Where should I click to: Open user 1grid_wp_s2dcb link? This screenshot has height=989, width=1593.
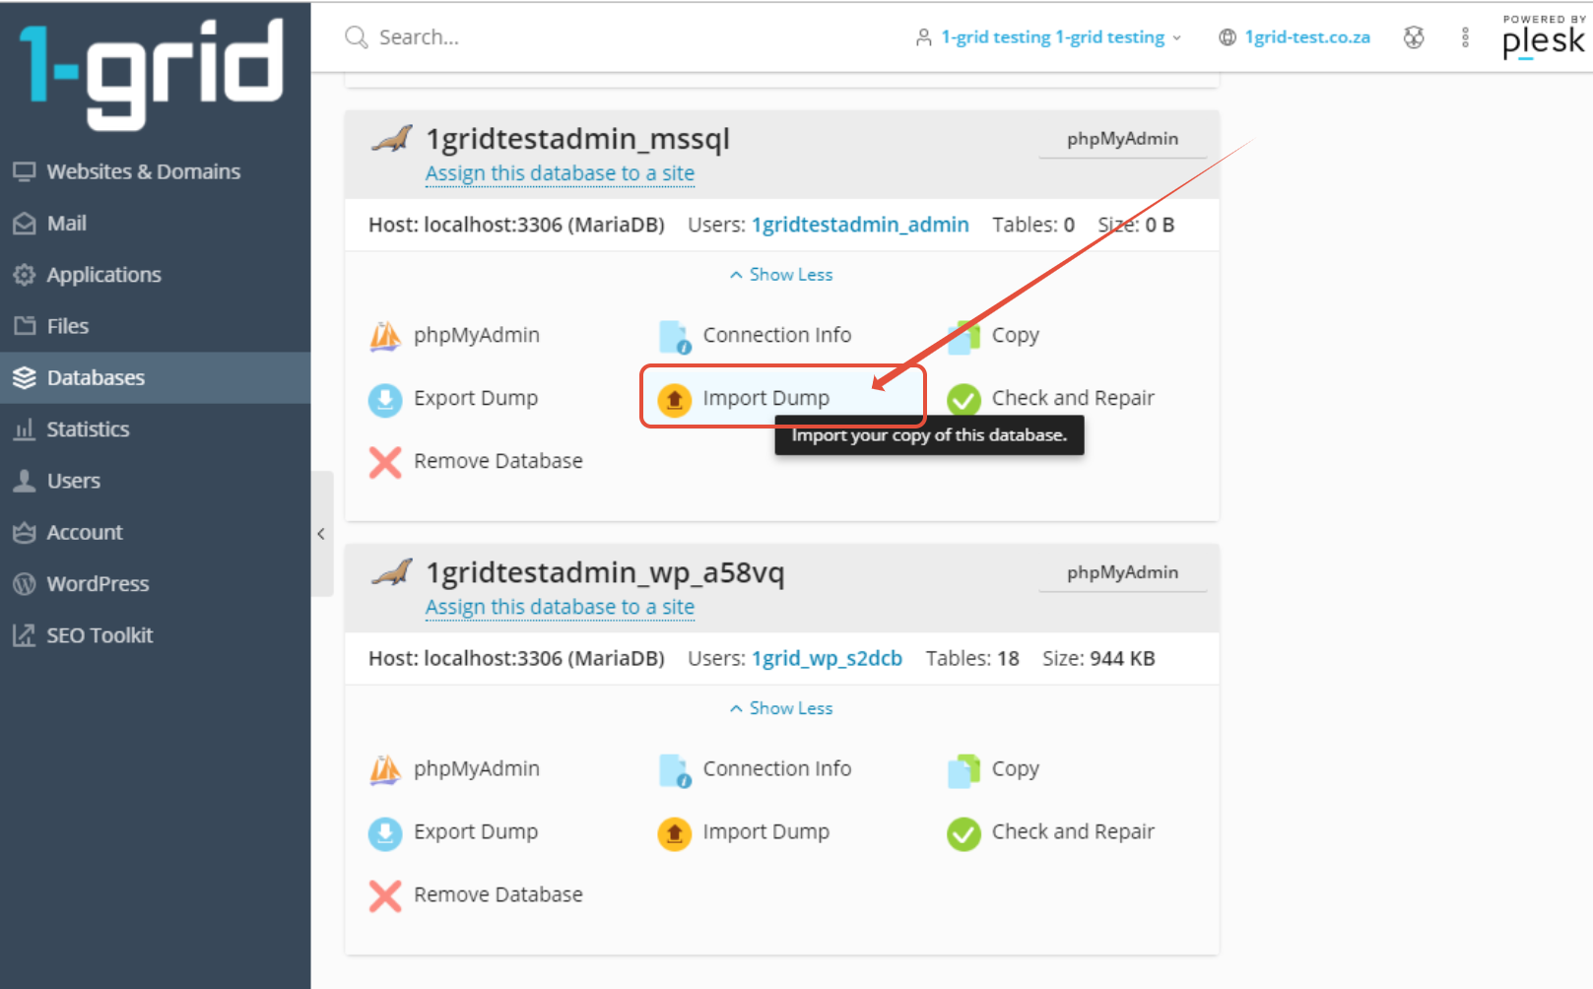pos(827,658)
